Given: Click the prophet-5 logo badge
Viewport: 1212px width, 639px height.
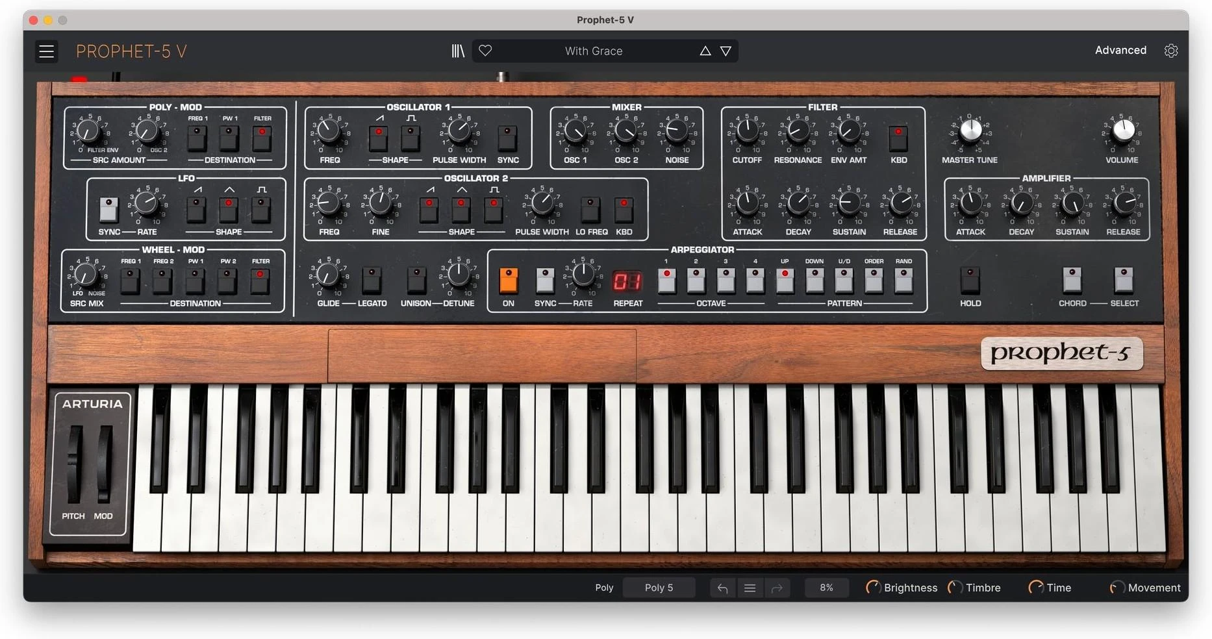Looking at the screenshot, I should click(x=1061, y=353).
